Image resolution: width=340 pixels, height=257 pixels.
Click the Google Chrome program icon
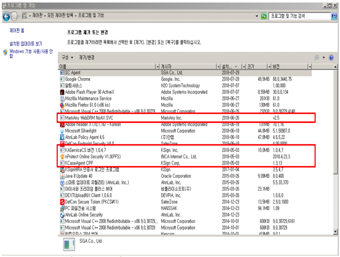(x=62, y=79)
